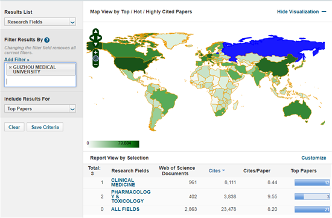332x218 pixels.
Task: Pan the map left
Action: click(92, 38)
